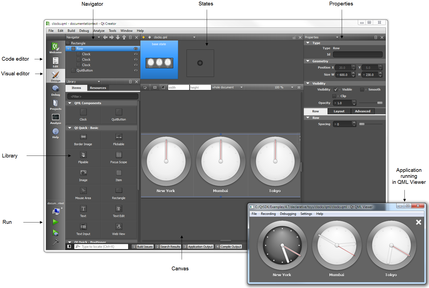The height and width of the screenshot is (288, 429).
Task: Click the Type to locate field
Action: tap(101, 247)
